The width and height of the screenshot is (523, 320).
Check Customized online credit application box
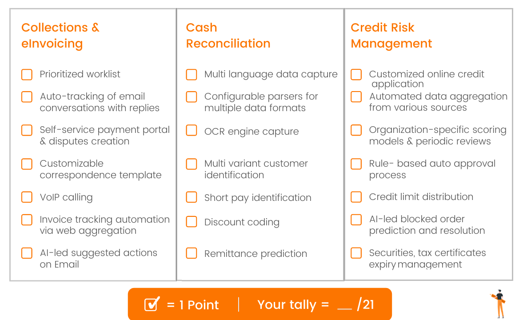click(x=356, y=74)
